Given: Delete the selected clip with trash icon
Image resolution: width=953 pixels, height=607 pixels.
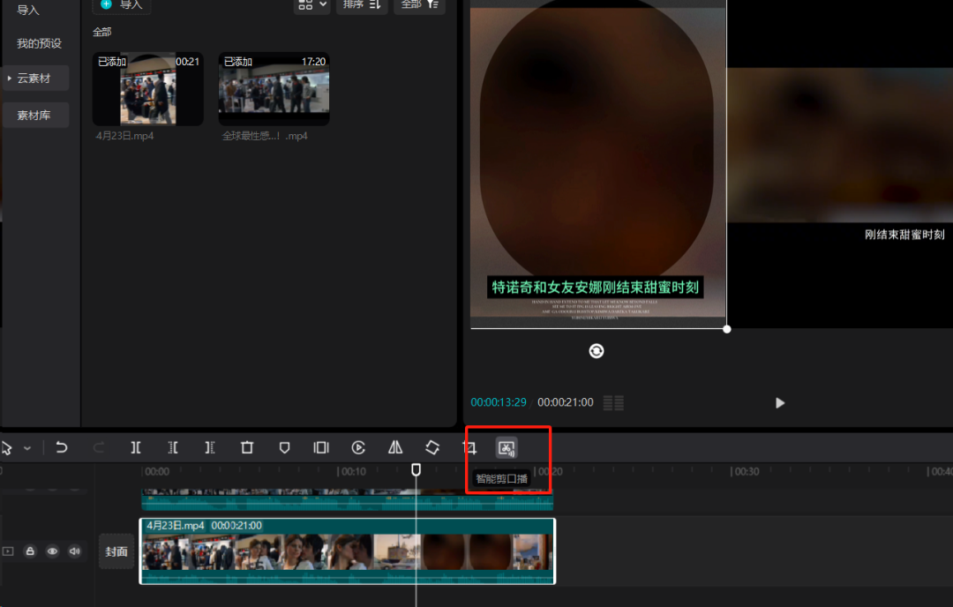Looking at the screenshot, I should click(247, 448).
